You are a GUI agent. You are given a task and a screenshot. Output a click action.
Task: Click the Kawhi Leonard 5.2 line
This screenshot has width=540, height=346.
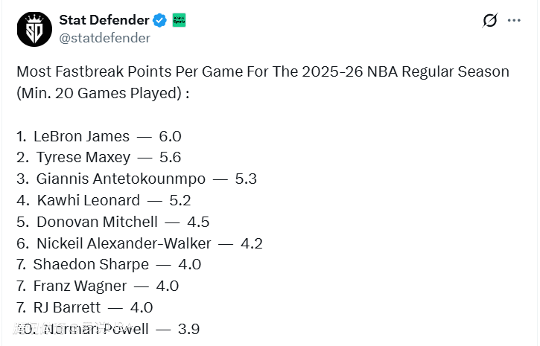tap(104, 200)
